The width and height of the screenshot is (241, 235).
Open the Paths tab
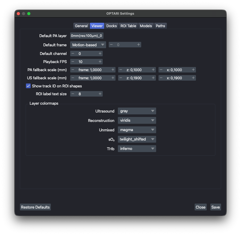[161, 26]
